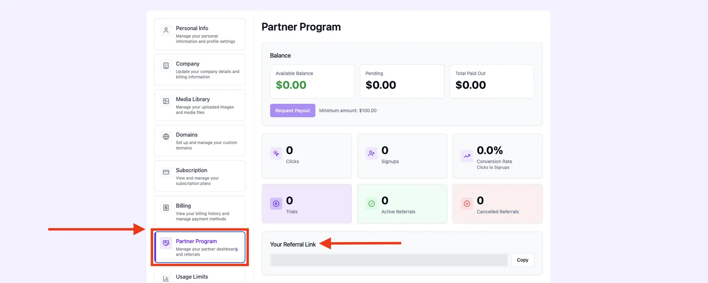
Task: Click the "Clicks" stat label
Action: 292,162
